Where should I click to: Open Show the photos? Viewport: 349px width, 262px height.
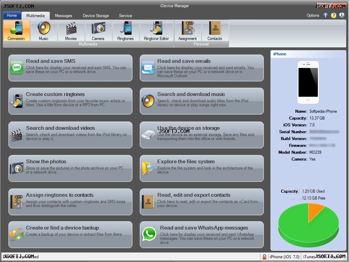point(70,168)
